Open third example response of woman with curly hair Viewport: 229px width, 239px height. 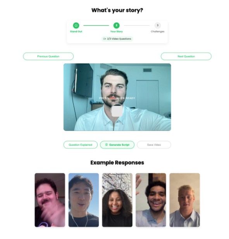[x=117, y=200]
